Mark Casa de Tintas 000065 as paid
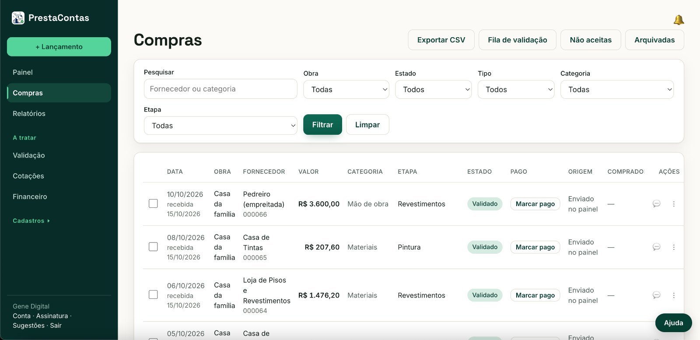700x340 pixels. 535,247
